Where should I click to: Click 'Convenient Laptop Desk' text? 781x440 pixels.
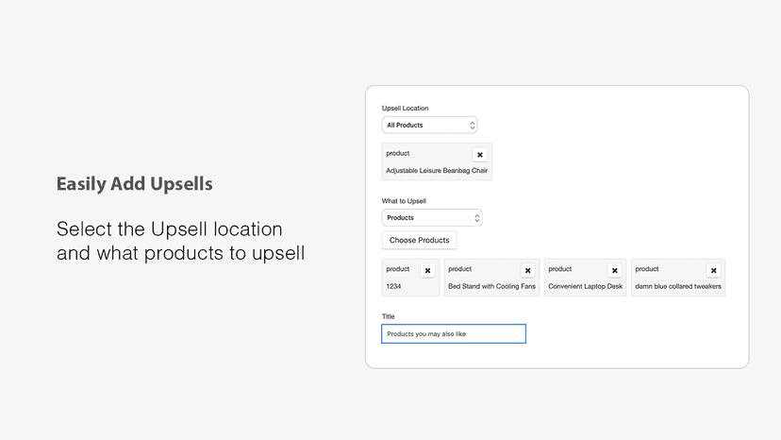[x=585, y=286]
